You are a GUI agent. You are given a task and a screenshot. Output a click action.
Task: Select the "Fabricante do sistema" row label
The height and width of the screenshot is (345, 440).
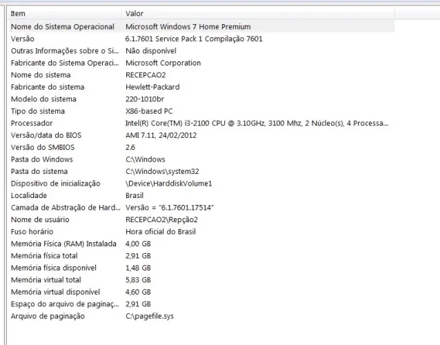pos(48,87)
